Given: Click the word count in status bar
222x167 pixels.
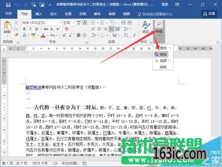Looking at the screenshot, I should click(x=40, y=163).
